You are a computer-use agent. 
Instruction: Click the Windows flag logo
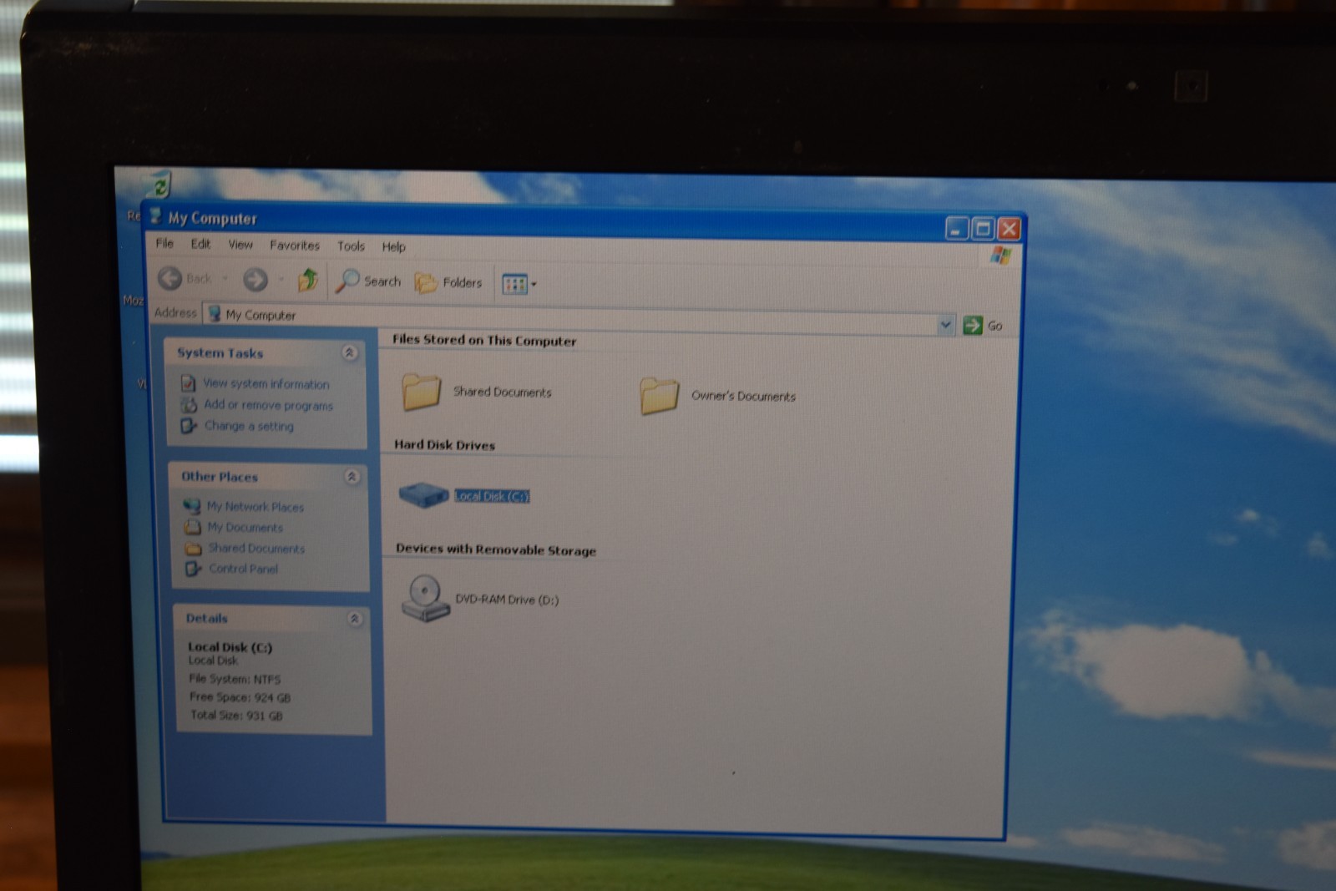pos(1000,256)
